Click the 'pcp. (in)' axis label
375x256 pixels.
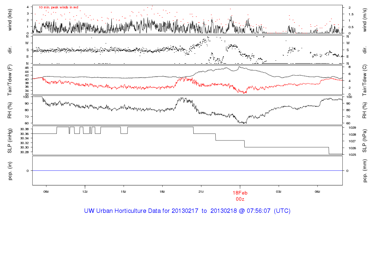click(x=10, y=171)
